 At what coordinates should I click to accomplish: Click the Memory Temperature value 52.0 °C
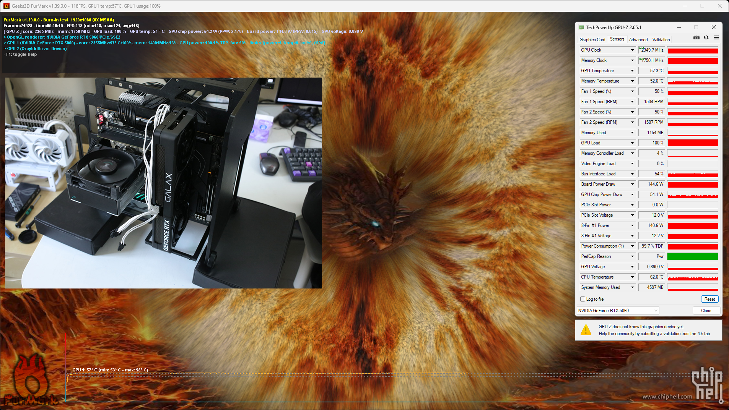click(652, 81)
